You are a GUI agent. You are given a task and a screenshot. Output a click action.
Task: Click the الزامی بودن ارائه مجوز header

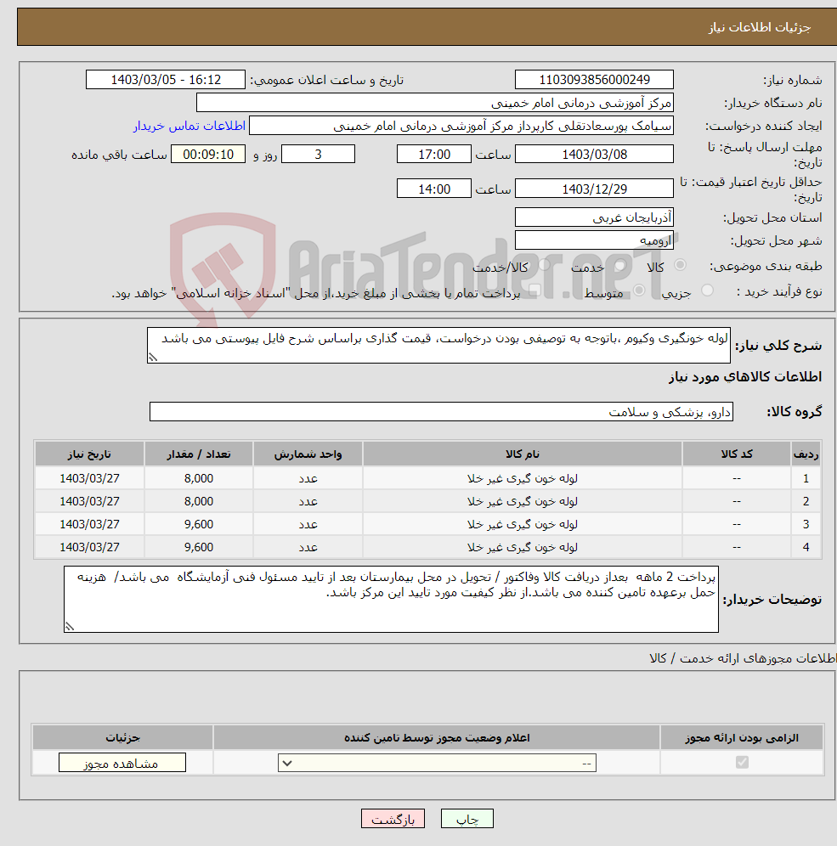[742, 737]
